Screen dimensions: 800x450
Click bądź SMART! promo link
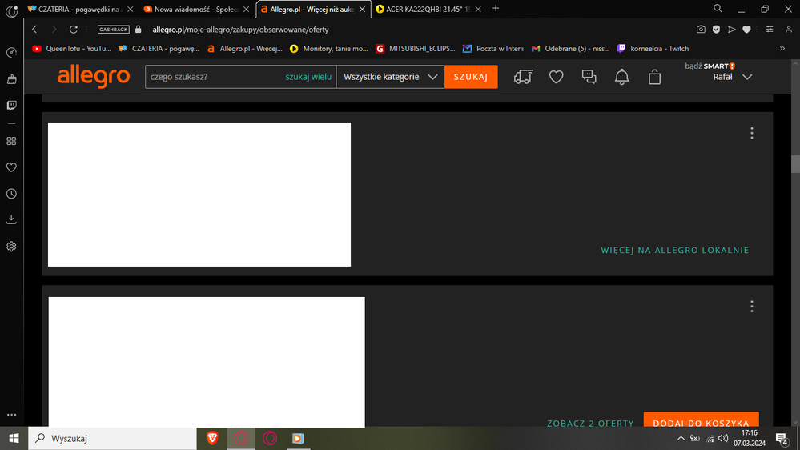(710, 66)
